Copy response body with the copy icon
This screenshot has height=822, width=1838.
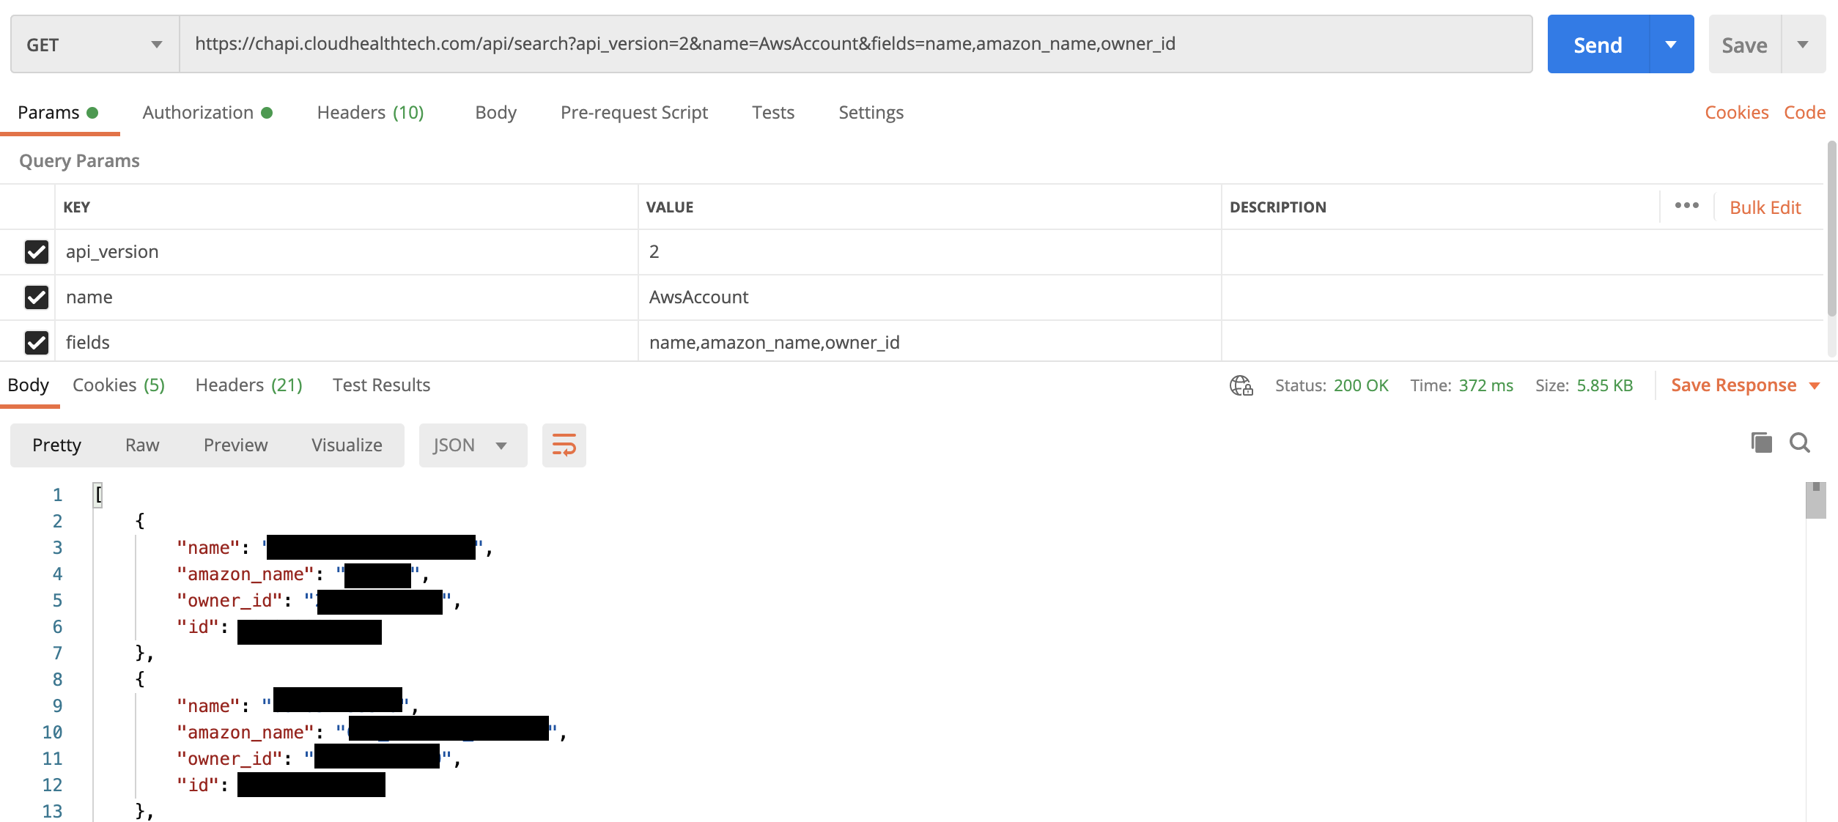[1761, 443]
